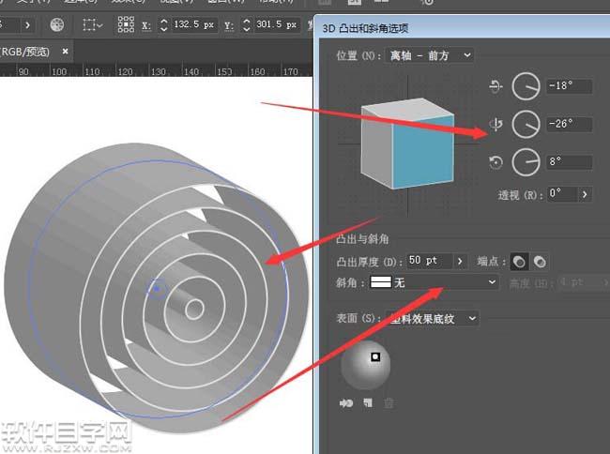Viewport: 610px width, 454px height.
Task: Click the delete light trash icon
Action: click(389, 404)
